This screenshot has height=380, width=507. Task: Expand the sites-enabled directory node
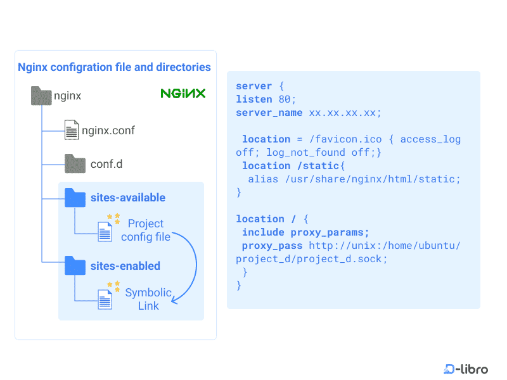(x=124, y=266)
